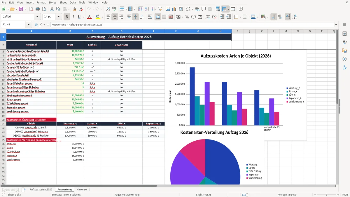The image size is (350, 197).
Task: Open Font Size dropdown arrow
Action: (x=58, y=17)
